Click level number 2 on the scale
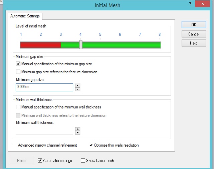This screenshot has height=169, width=214. tap(41, 34)
